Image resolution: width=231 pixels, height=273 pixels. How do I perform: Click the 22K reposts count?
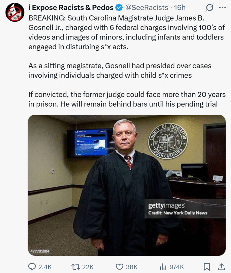(88, 267)
